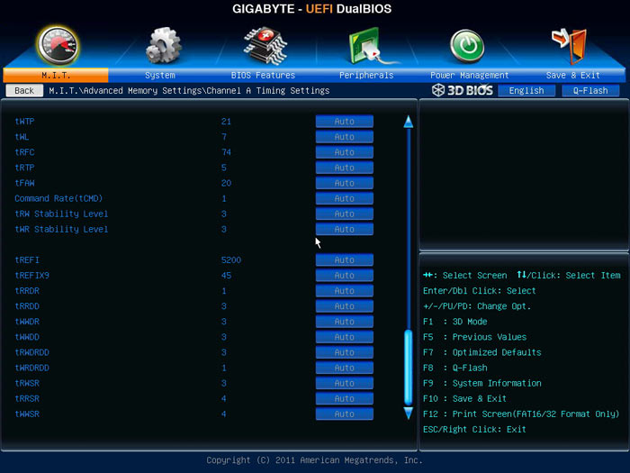Click the Save & Exit door icon
Image resolution: width=630 pixels, height=473 pixels.
(570, 46)
